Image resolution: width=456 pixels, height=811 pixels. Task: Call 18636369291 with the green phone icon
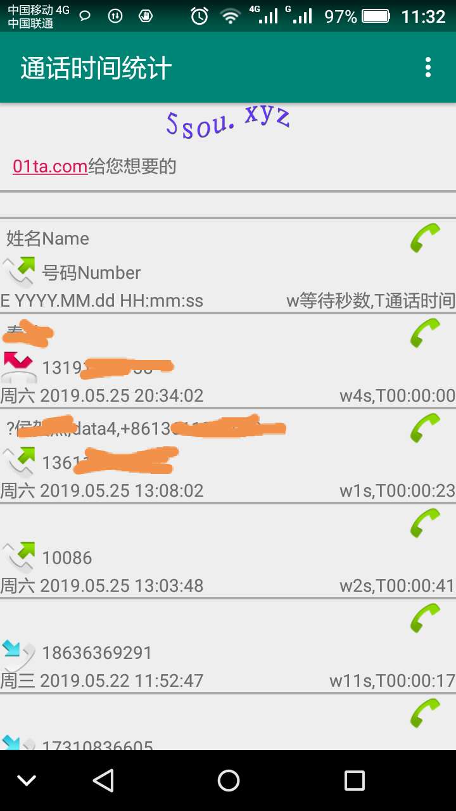[425, 618]
